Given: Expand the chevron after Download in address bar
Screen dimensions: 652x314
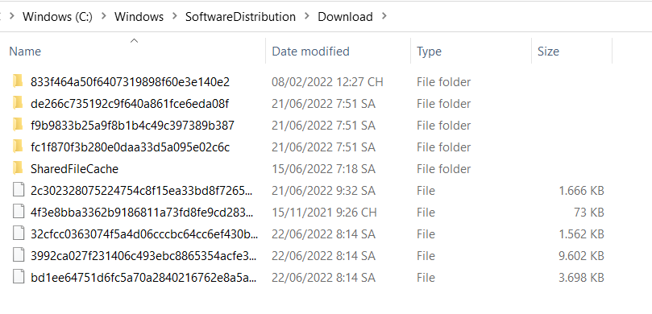Looking at the screenshot, I should point(384,17).
